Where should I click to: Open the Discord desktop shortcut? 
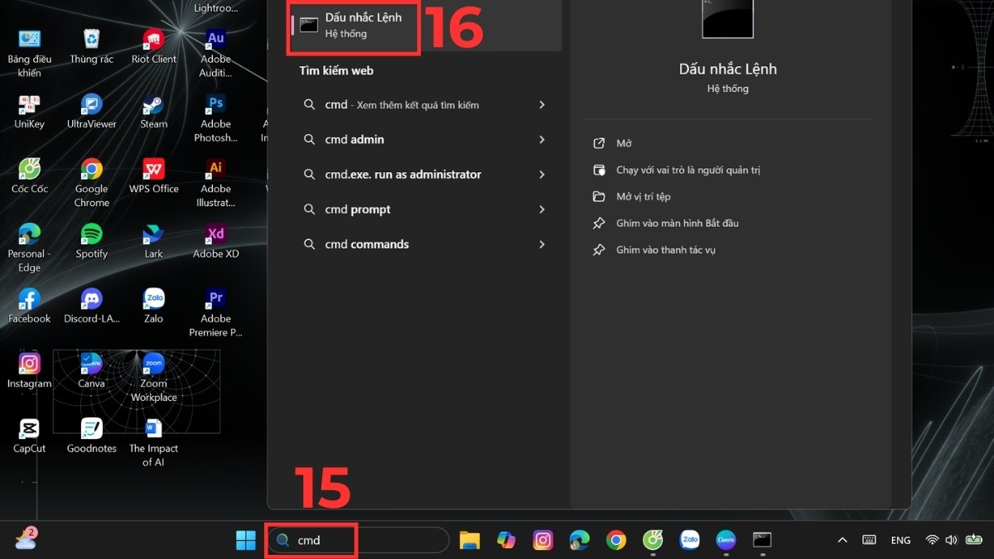(91, 300)
